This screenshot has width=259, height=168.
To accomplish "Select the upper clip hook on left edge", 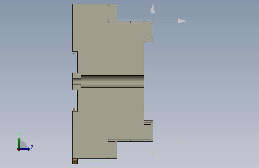I will coord(74,53).
